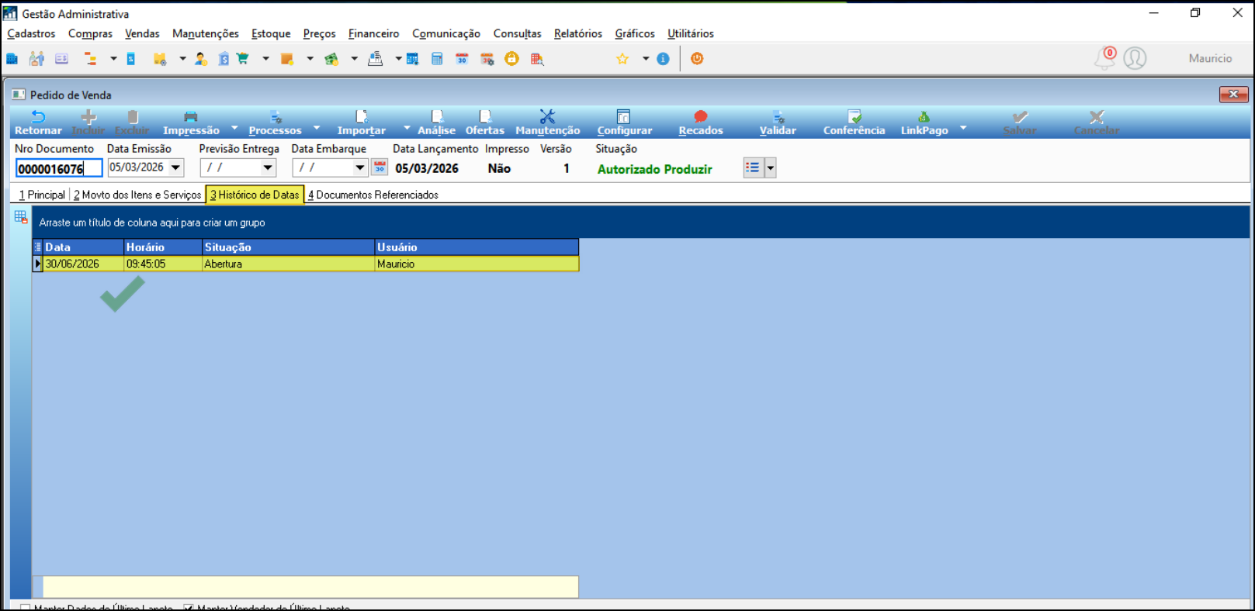The width and height of the screenshot is (1255, 611).
Task: Expand dropdown arrow after shopping cart icon
Action: tap(265, 59)
